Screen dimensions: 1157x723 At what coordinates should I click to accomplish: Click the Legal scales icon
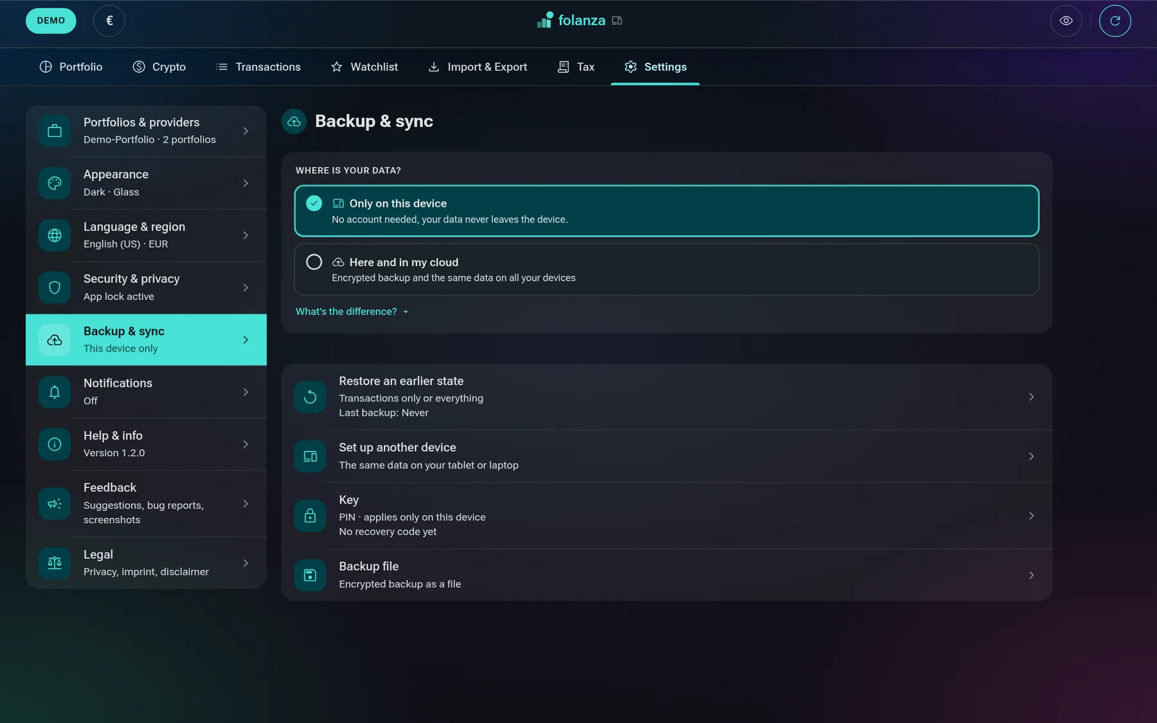tap(55, 563)
